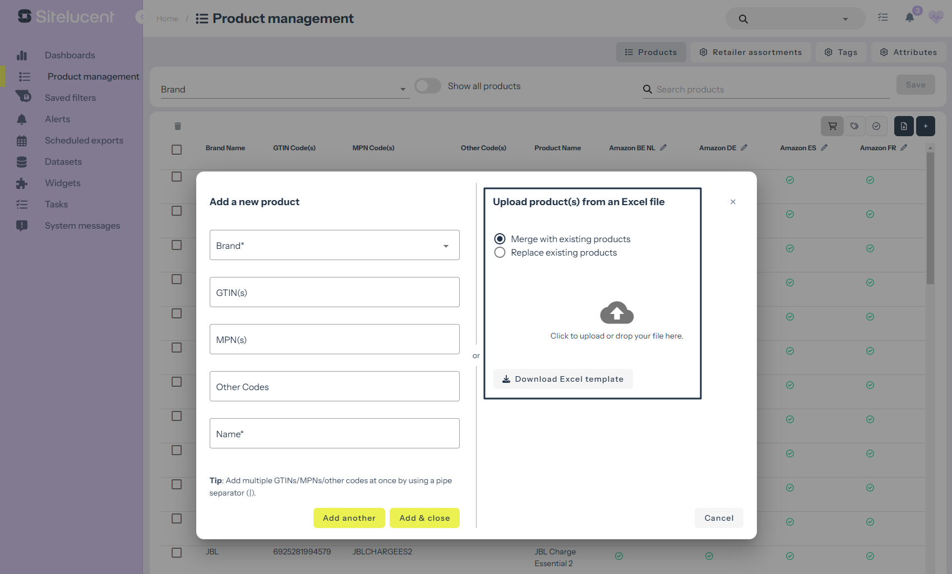Click the plus add product icon
This screenshot has width=952, height=574.
pyautogui.click(x=925, y=126)
